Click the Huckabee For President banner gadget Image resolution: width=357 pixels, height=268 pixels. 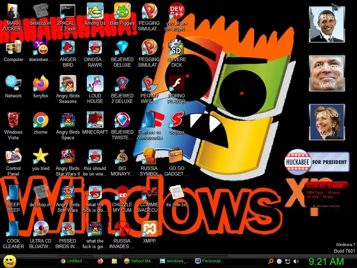point(317,162)
